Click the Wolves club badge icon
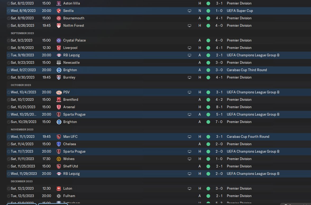Viewport: 311px width, 205px height. click(59, 159)
